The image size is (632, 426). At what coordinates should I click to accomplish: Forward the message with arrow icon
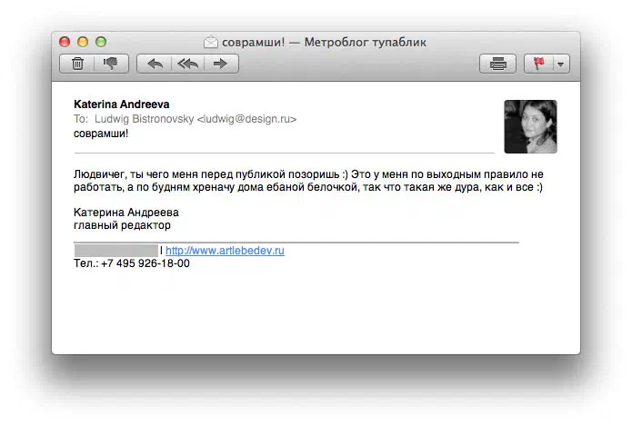coord(220,64)
